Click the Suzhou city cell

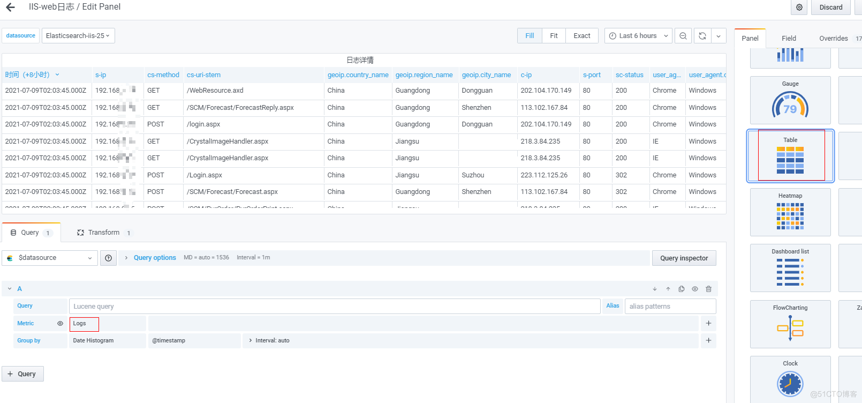coord(473,175)
